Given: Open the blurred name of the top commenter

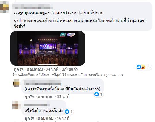Looking at the screenshot, I should pos(32,7).
